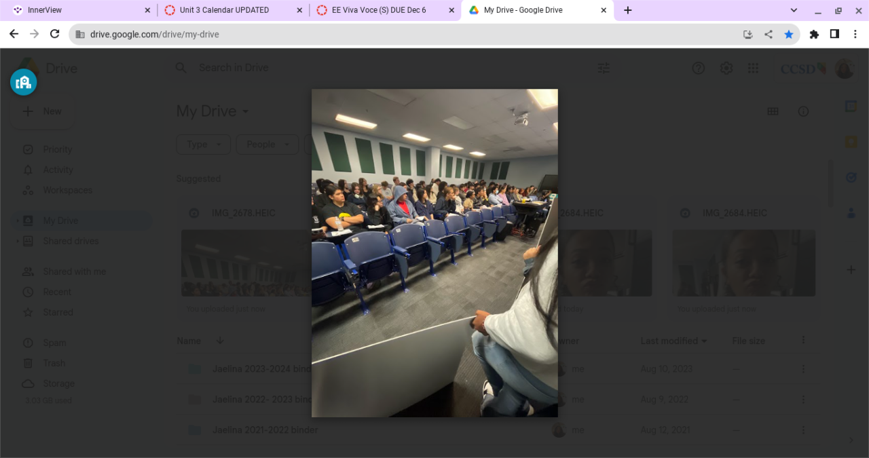Open Calendar in the side panel
The height and width of the screenshot is (458, 869).
851,107
